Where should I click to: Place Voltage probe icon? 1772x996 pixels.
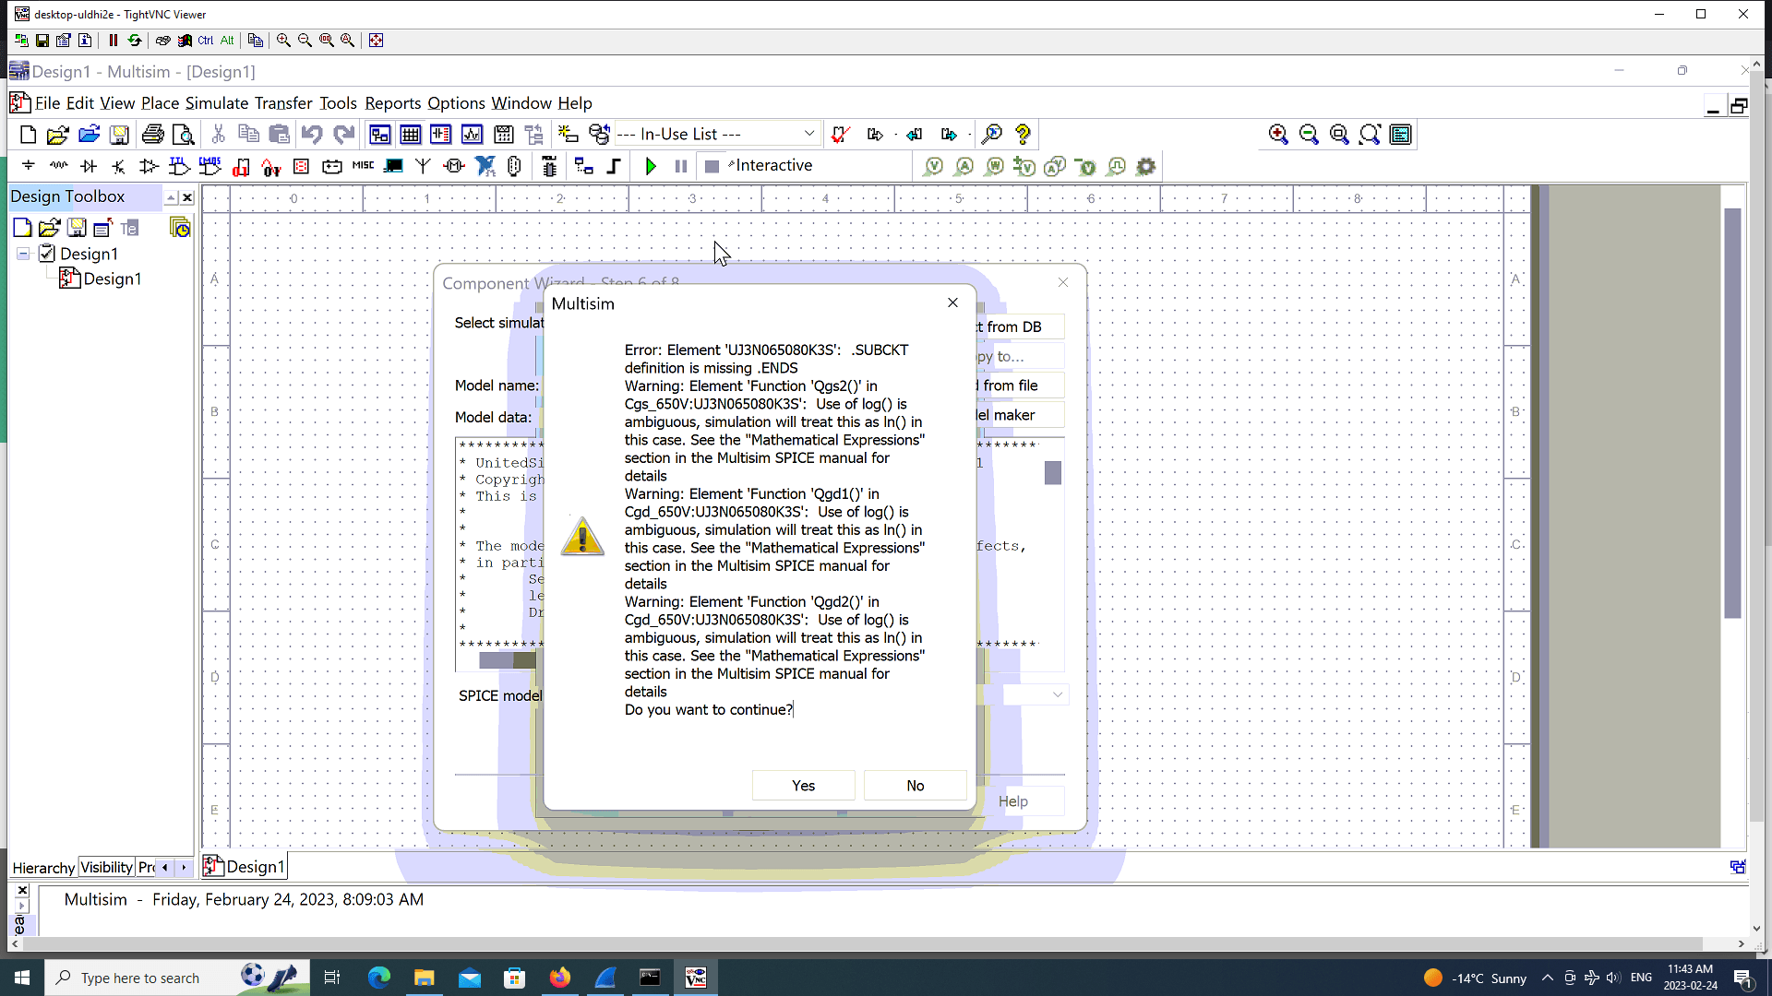point(933,166)
